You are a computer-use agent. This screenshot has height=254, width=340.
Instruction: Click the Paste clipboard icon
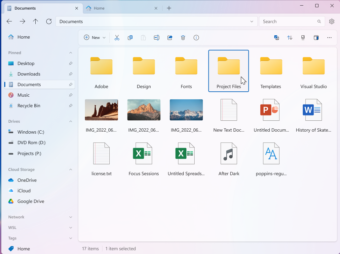pos(143,38)
